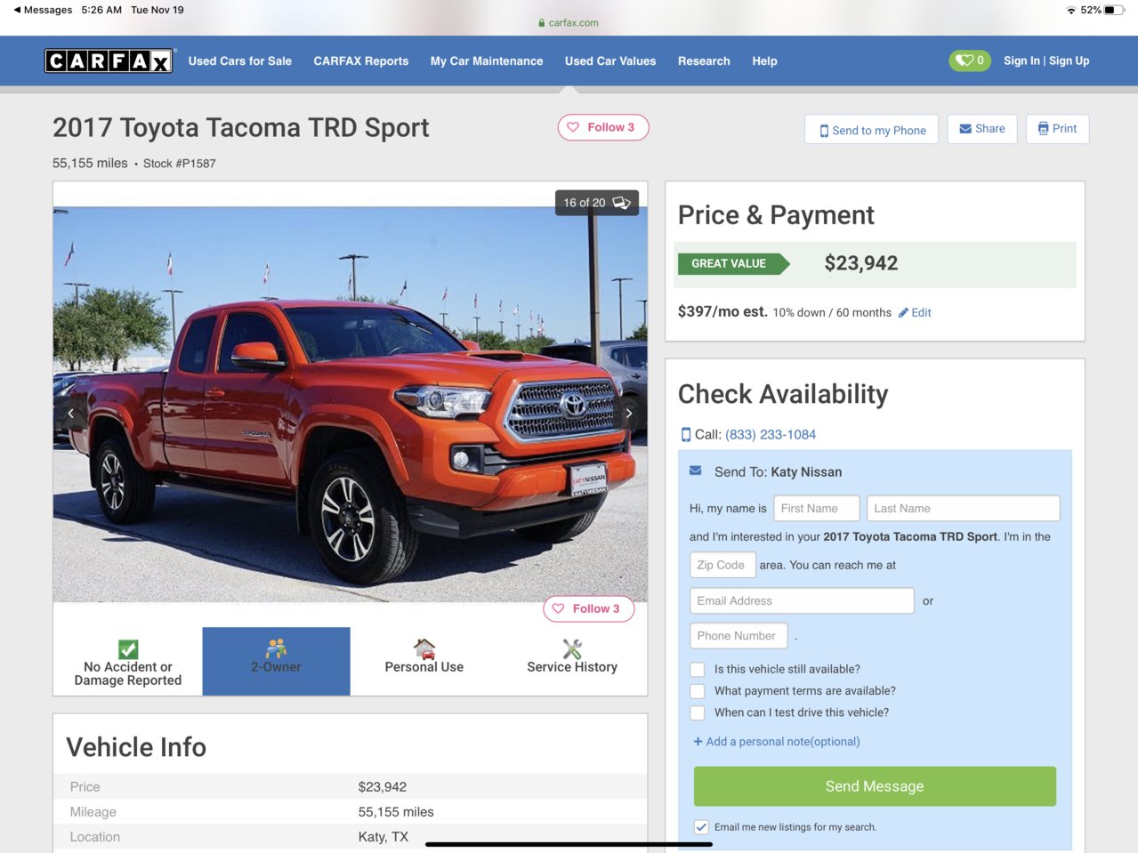
Task: Call dealer at (833) 233-1084
Action: coord(771,435)
